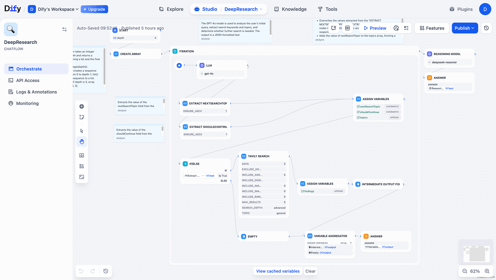Image resolution: width=496 pixels, height=280 pixels.
Task: Click the nextSearchTopic note scrollbar
Action: click(164, 101)
